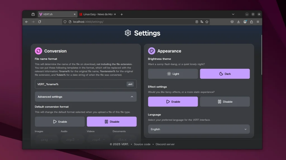Open the Firefox account profile icon
The width and height of the screenshot is (286, 160).
[245, 22]
